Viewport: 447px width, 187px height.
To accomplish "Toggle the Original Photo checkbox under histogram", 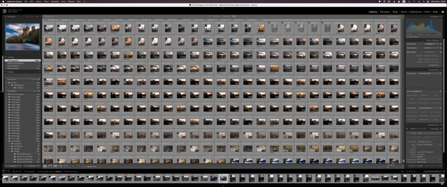I will pyautogui.click(x=408, y=37).
